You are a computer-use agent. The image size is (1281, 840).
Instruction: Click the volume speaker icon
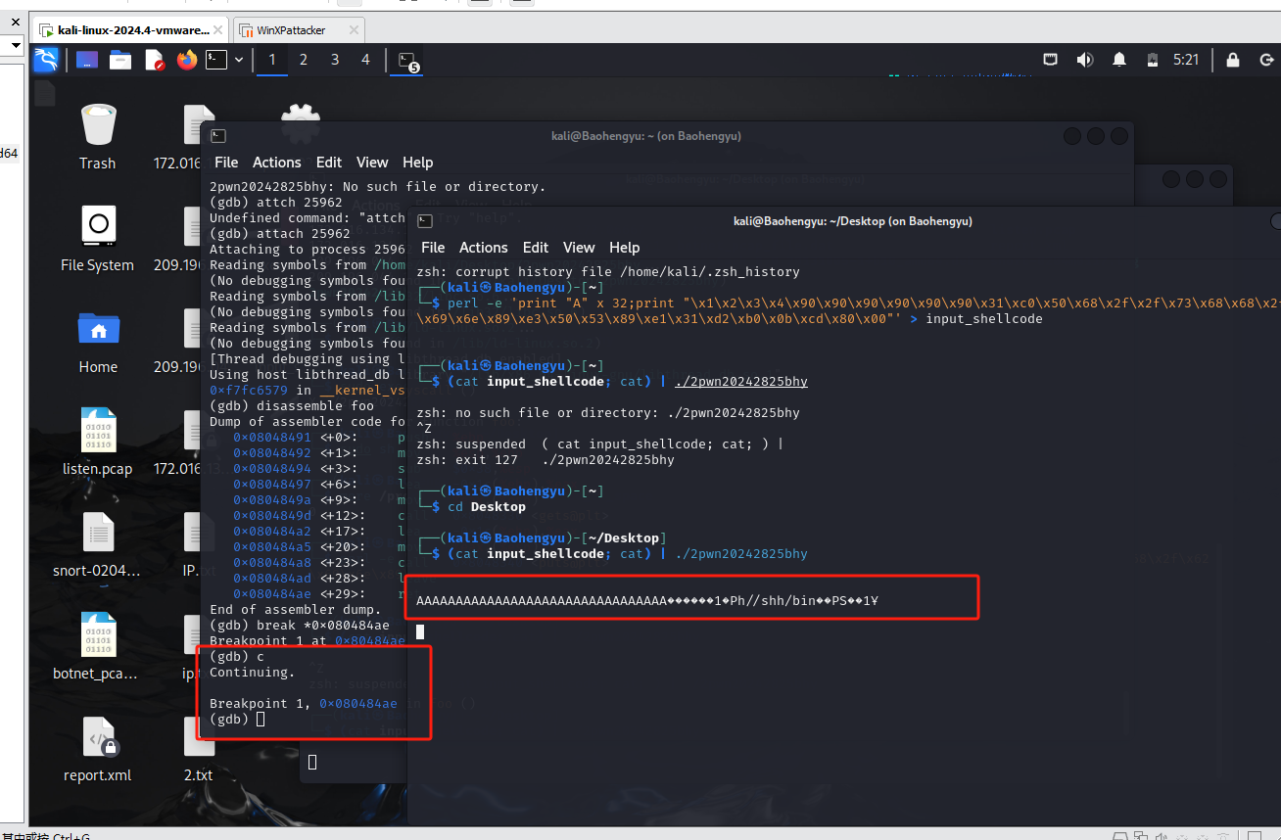click(1084, 60)
